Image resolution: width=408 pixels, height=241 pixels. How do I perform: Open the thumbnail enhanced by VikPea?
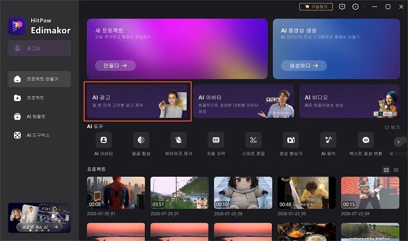point(370,232)
